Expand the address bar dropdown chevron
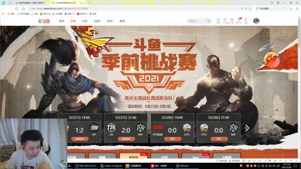Image resolution: width=301 pixels, height=169 pixels. point(250,9)
